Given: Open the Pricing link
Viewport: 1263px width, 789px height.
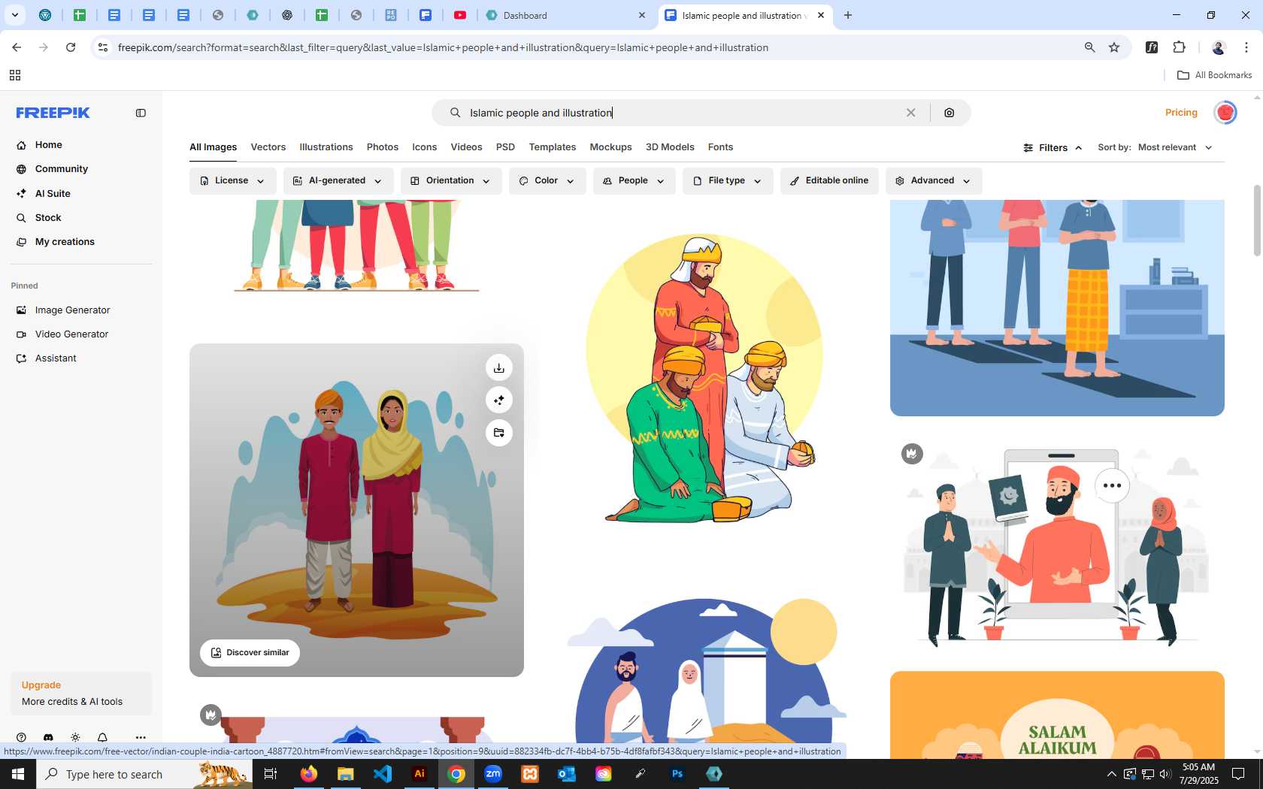Looking at the screenshot, I should coord(1181,113).
